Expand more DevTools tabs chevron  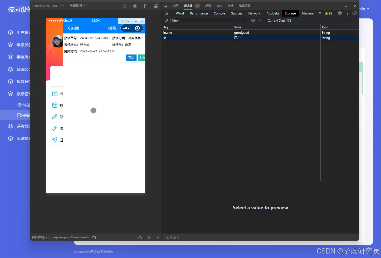pyautogui.click(x=320, y=13)
